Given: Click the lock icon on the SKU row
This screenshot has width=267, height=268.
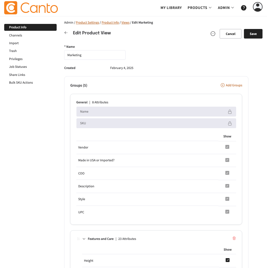Looking at the screenshot, I should (x=230, y=123).
